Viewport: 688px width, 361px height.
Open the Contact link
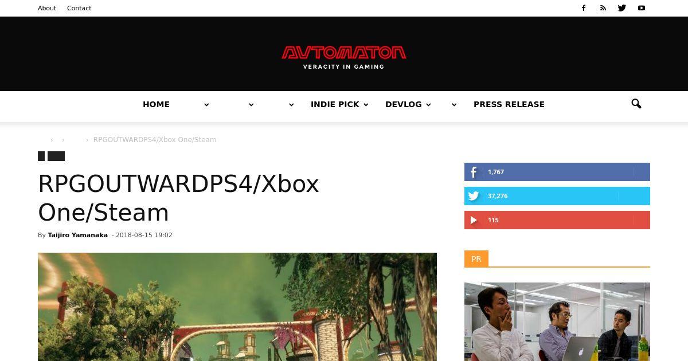pos(79,8)
